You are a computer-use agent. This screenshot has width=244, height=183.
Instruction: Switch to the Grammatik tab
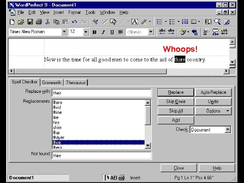52,82
